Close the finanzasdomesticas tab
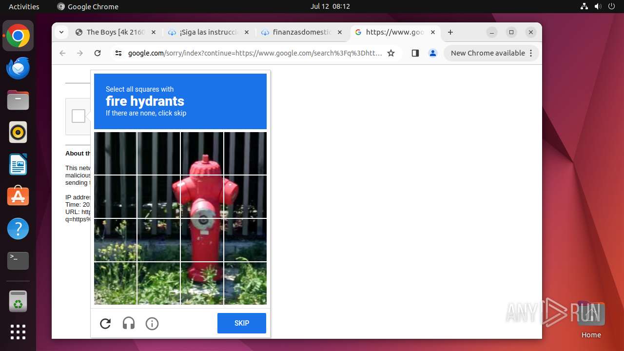Viewport: 624px width, 351px height. click(340, 32)
